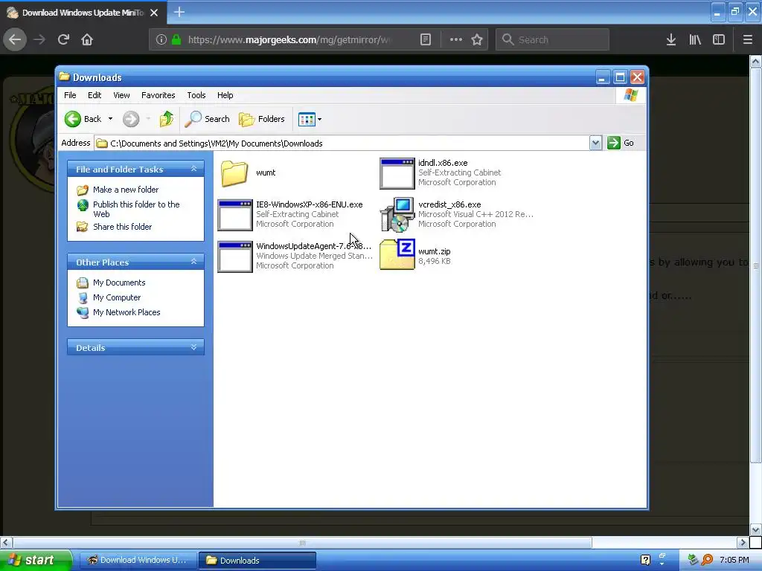Select the vcredist_x86.exe installer icon

397,215
